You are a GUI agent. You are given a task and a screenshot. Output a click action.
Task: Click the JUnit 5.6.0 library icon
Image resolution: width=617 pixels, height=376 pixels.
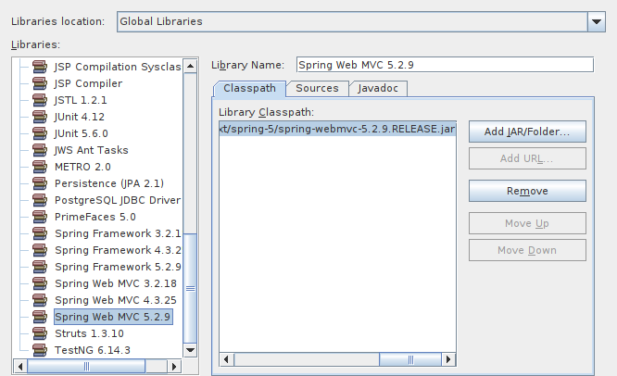pyautogui.click(x=40, y=133)
